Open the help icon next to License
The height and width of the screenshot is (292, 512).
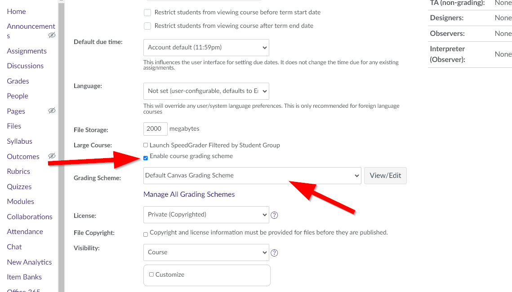274,215
